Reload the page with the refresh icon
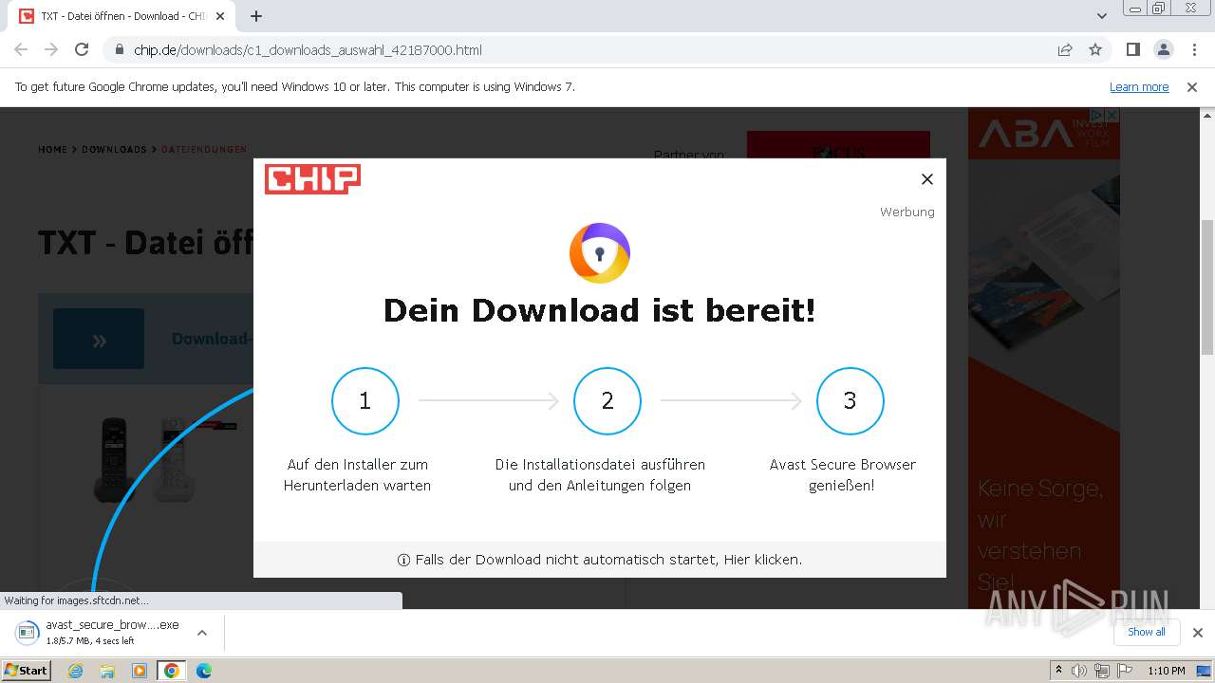Screen dimensions: 1215x683 click(x=82, y=49)
